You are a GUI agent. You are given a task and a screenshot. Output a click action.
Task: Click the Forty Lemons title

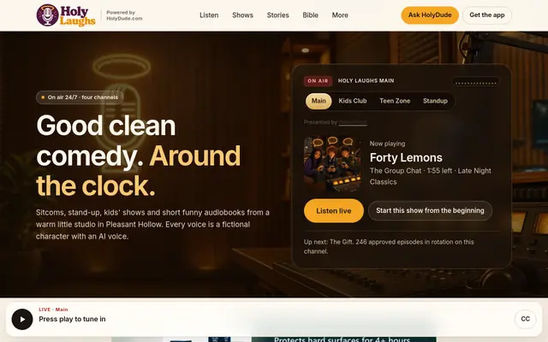pos(406,157)
